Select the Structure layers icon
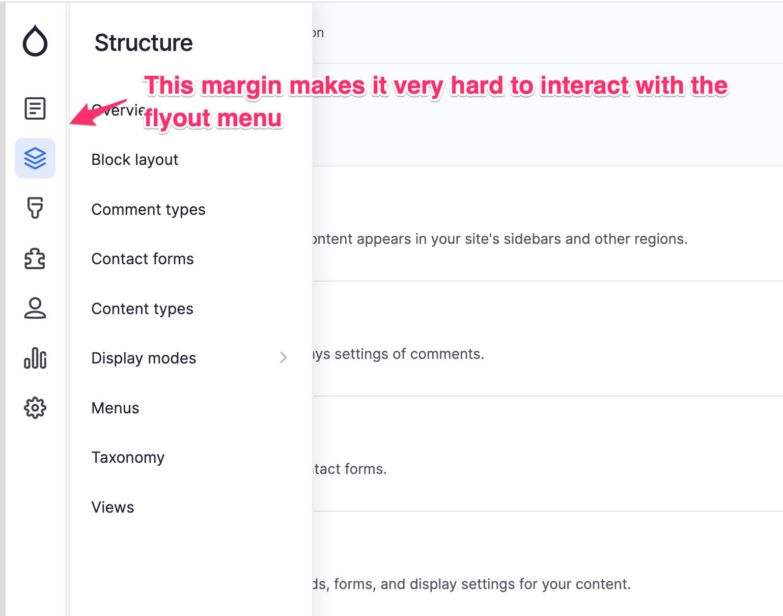Screen dimensions: 783x616 (x=35, y=158)
